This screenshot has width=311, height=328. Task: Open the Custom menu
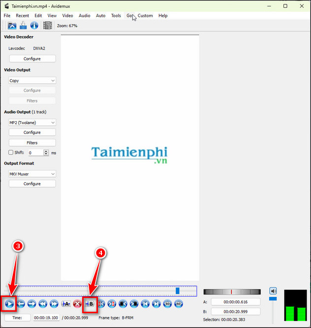145,15
